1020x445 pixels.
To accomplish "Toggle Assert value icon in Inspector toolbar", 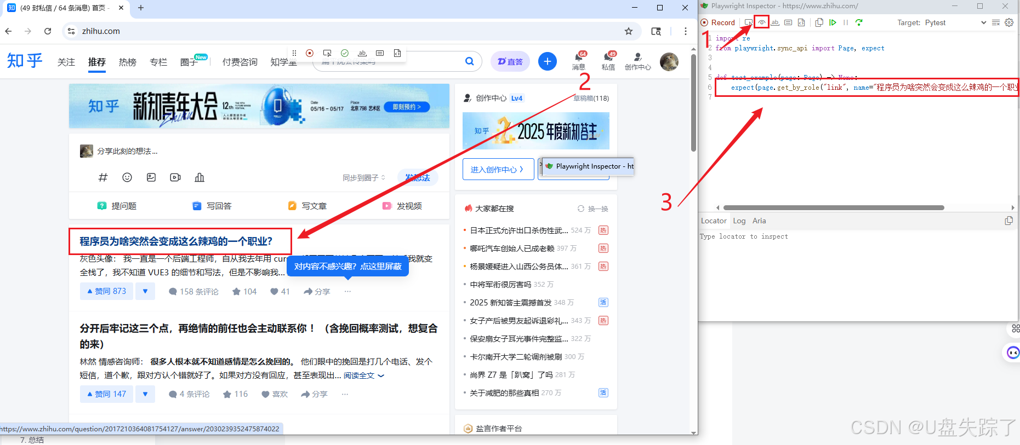I will [788, 22].
